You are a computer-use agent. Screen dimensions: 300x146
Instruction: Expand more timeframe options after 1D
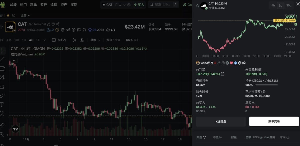[x=44, y=40]
